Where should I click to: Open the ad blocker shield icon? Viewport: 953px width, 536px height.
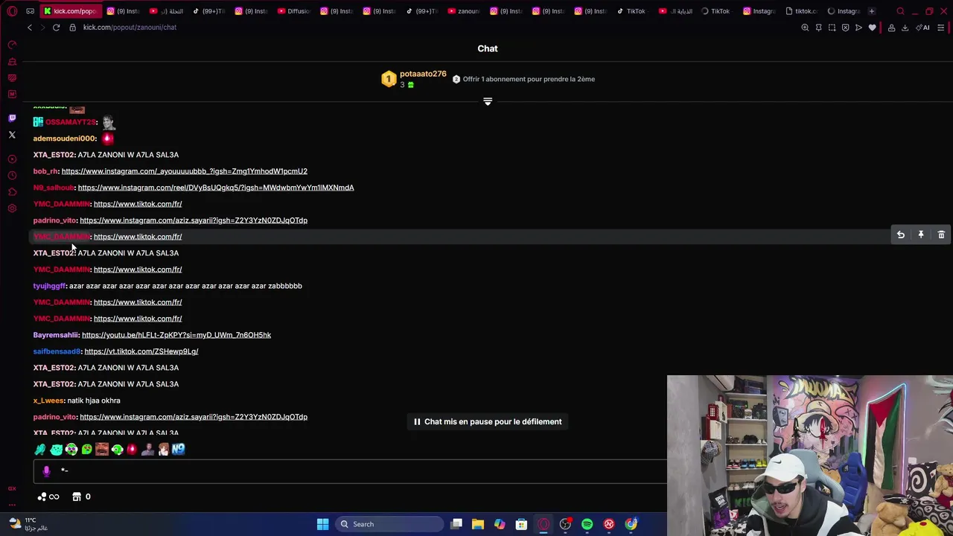(845, 28)
